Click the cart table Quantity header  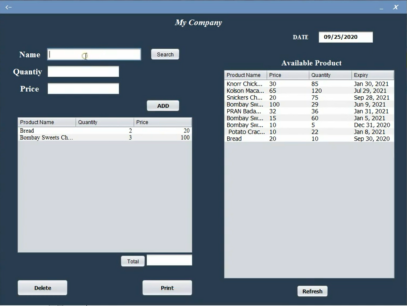(x=105, y=122)
